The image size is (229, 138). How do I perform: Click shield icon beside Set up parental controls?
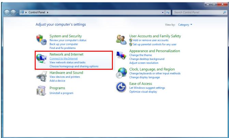click(131, 45)
